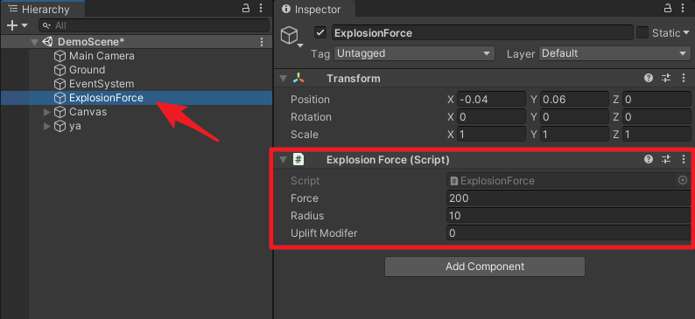Open the Hierarchy panel kebab menu
The height and width of the screenshot is (319, 695).
(x=261, y=8)
